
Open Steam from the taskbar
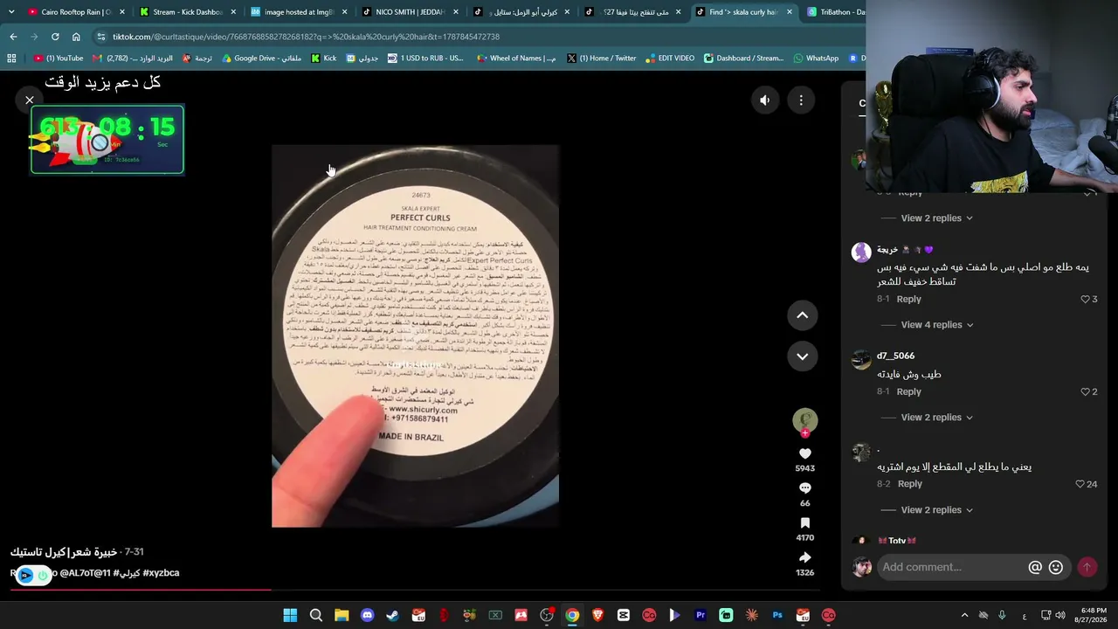393,616
